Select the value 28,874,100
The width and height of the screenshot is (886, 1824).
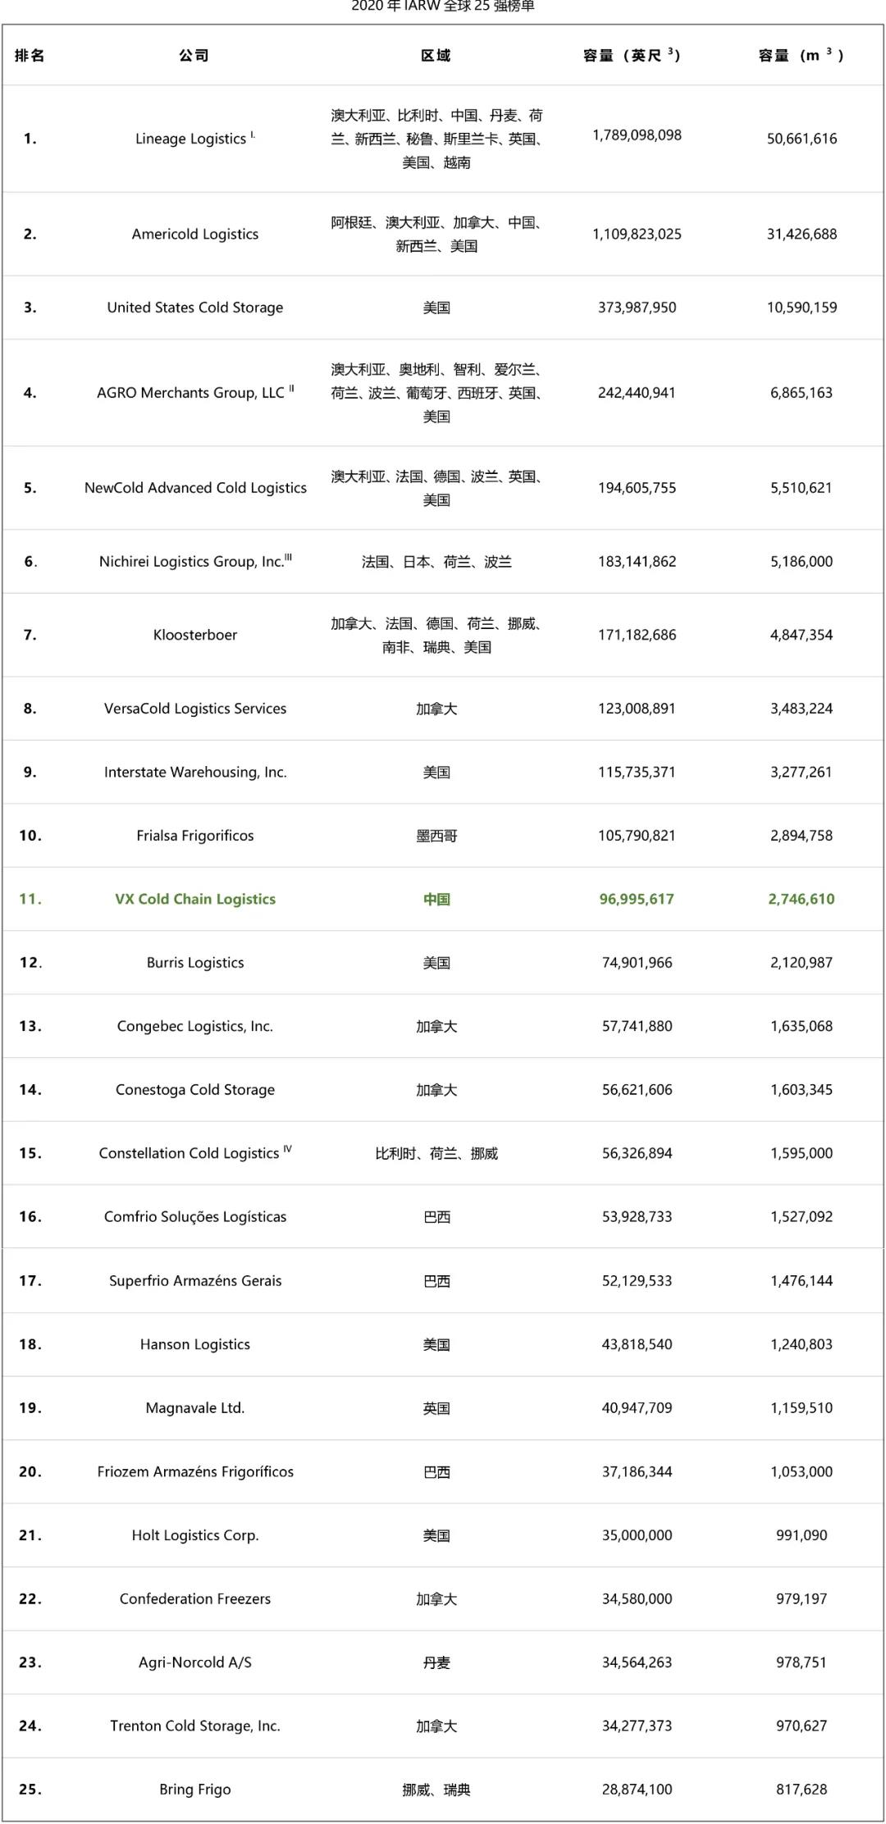coord(637,1790)
